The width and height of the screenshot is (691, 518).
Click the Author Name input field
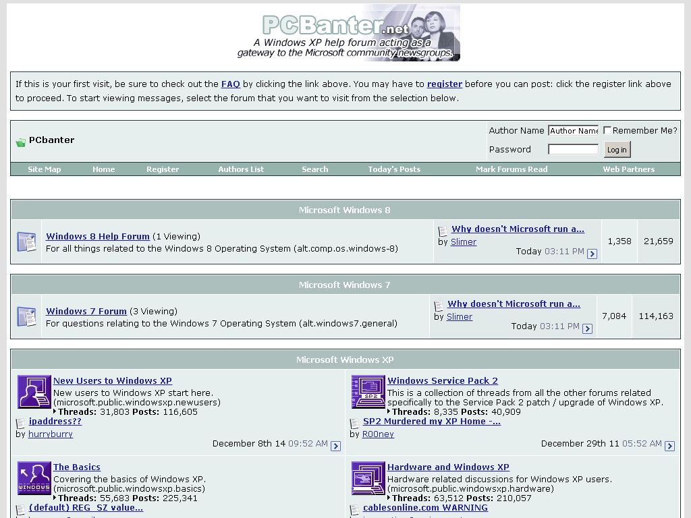[574, 130]
